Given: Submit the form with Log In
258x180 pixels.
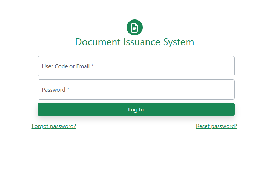Looking at the screenshot, I should pyautogui.click(x=136, y=109).
